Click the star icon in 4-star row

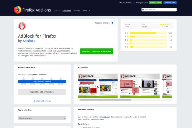tap(127, 37)
